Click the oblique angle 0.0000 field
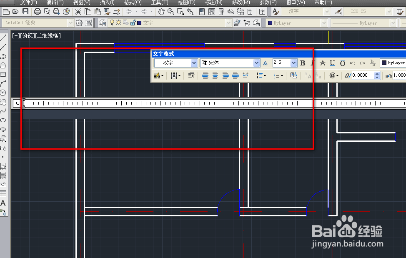406x258 pixels. point(363,75)
